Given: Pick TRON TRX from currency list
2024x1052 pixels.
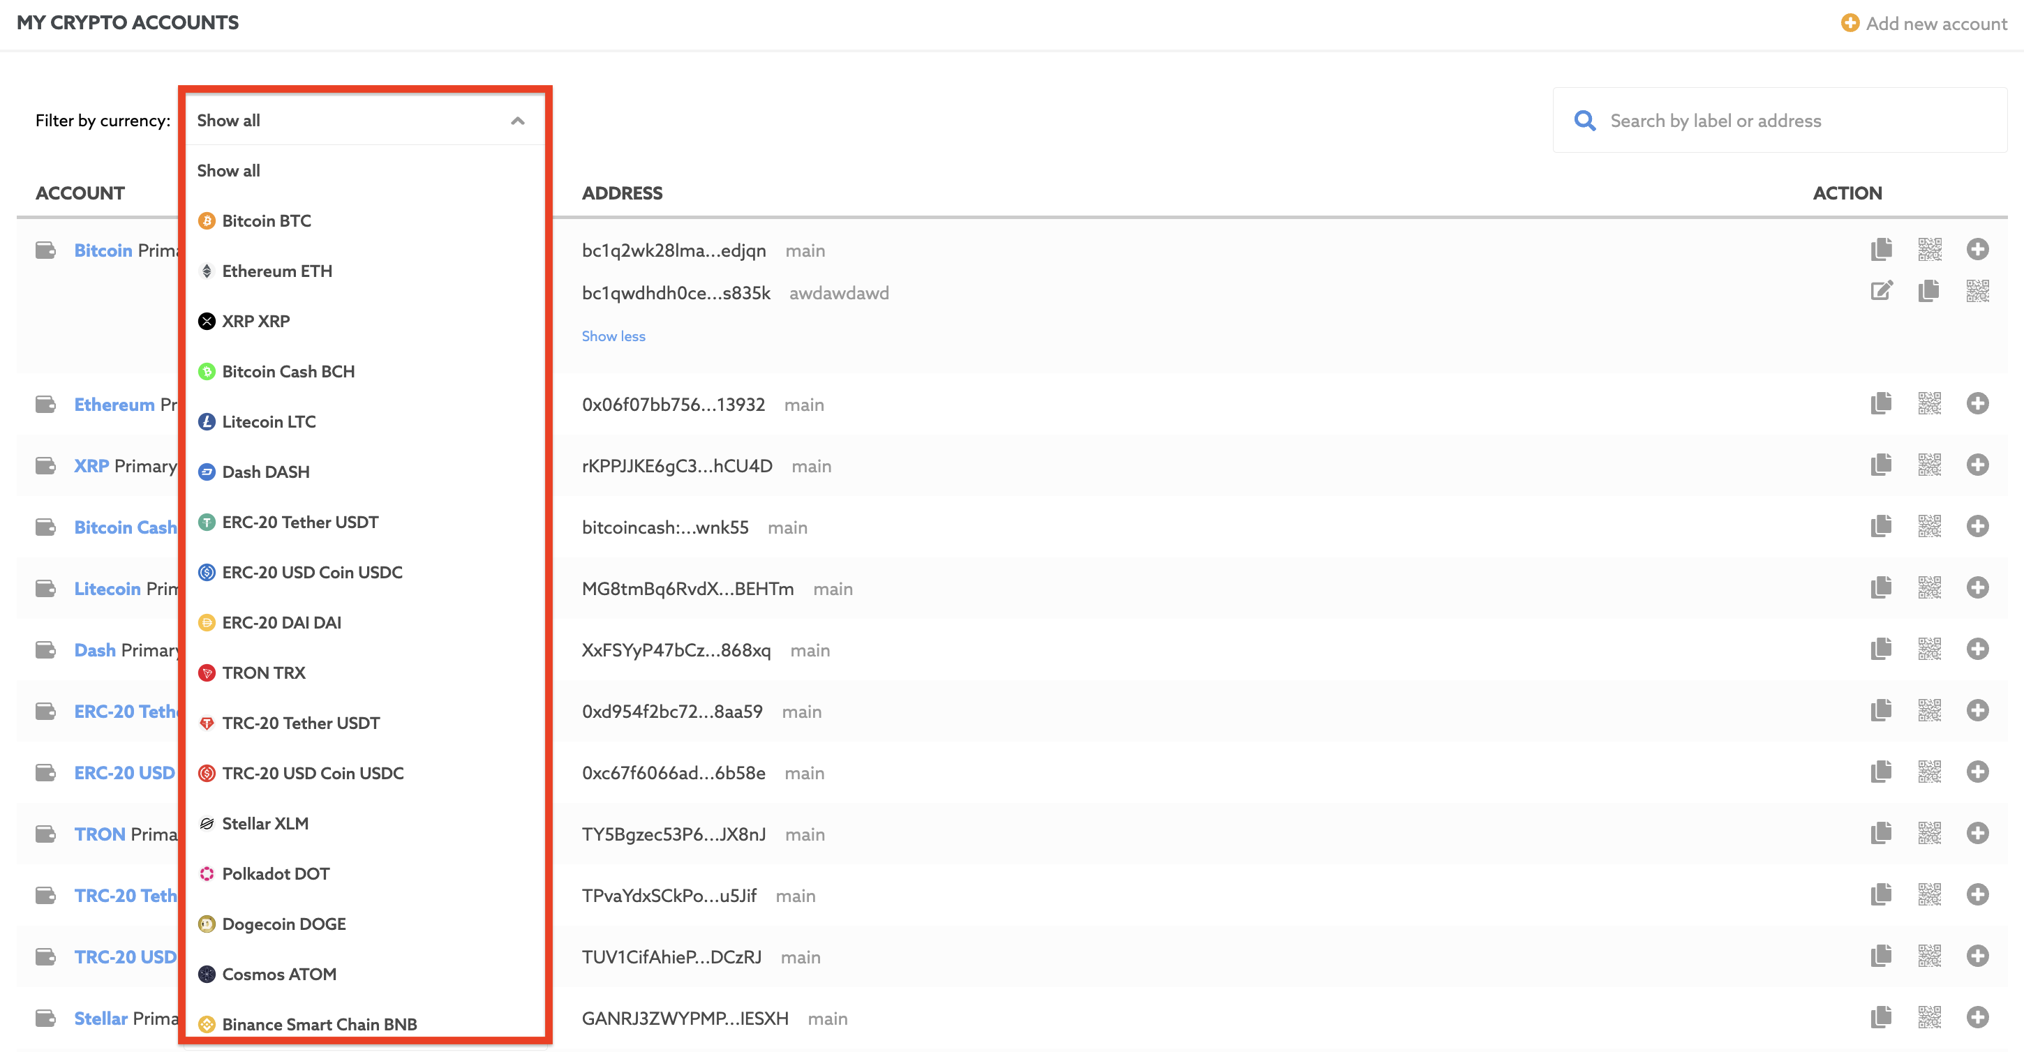Looking at the screenshot, I should tap(364, 672).
